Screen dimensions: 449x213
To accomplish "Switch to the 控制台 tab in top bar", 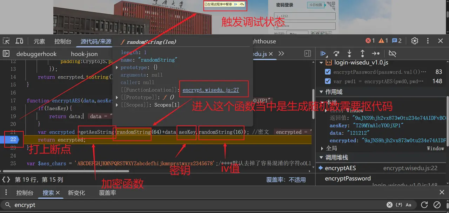I will point(63,41).
